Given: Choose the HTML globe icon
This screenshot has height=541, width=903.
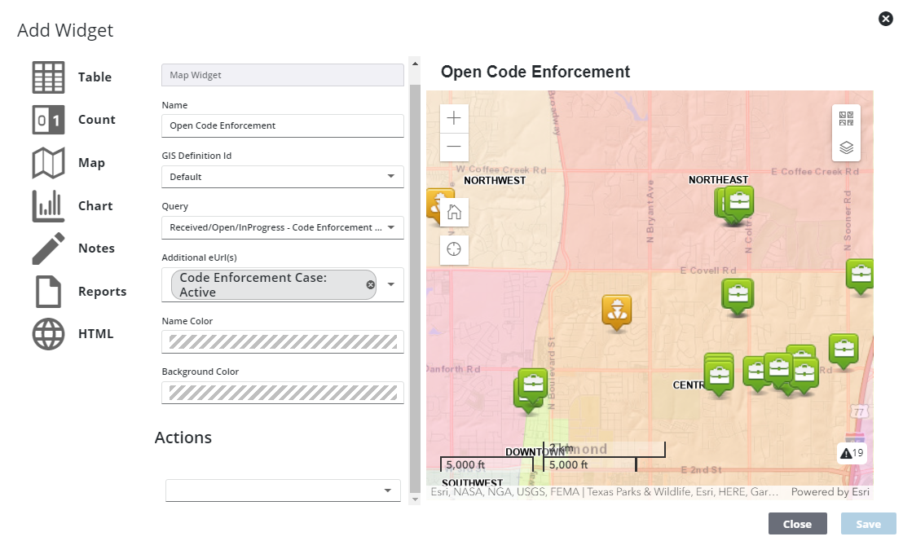Looking at the screenshot, I should pos(48,334).
